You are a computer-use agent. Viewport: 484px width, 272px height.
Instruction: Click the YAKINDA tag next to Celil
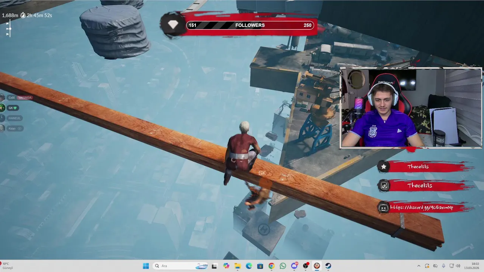25,97
